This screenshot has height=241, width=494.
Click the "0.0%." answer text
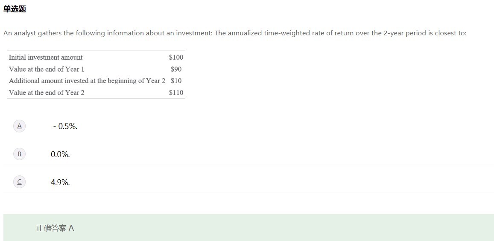(x=60, y=154)
